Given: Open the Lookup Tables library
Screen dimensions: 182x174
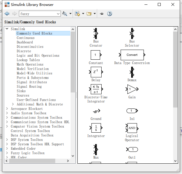Looking at the screenshot, I should (28, 60).
